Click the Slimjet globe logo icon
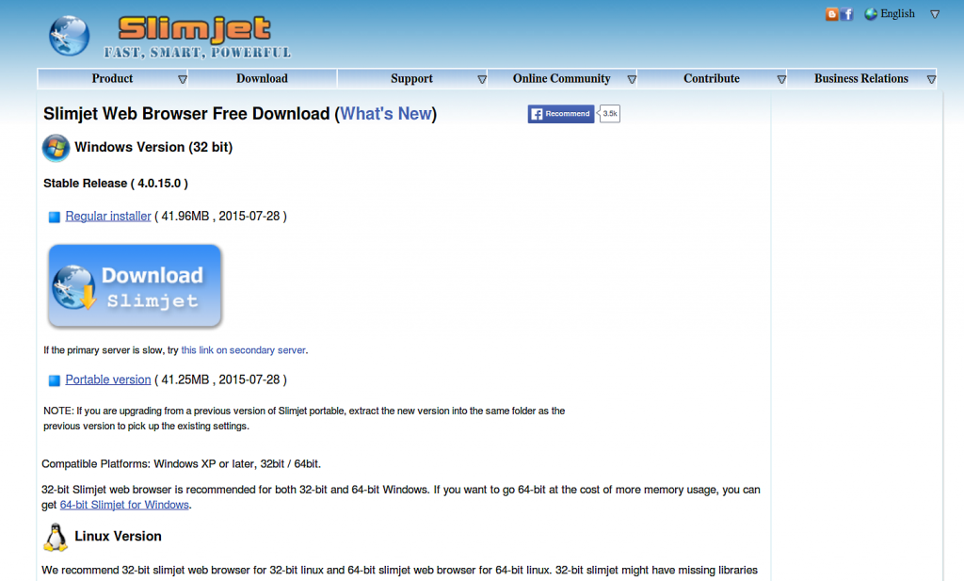 [69, 36]
